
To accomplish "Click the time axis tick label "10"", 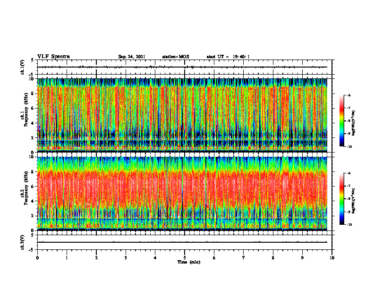I will tap(332, 258).
